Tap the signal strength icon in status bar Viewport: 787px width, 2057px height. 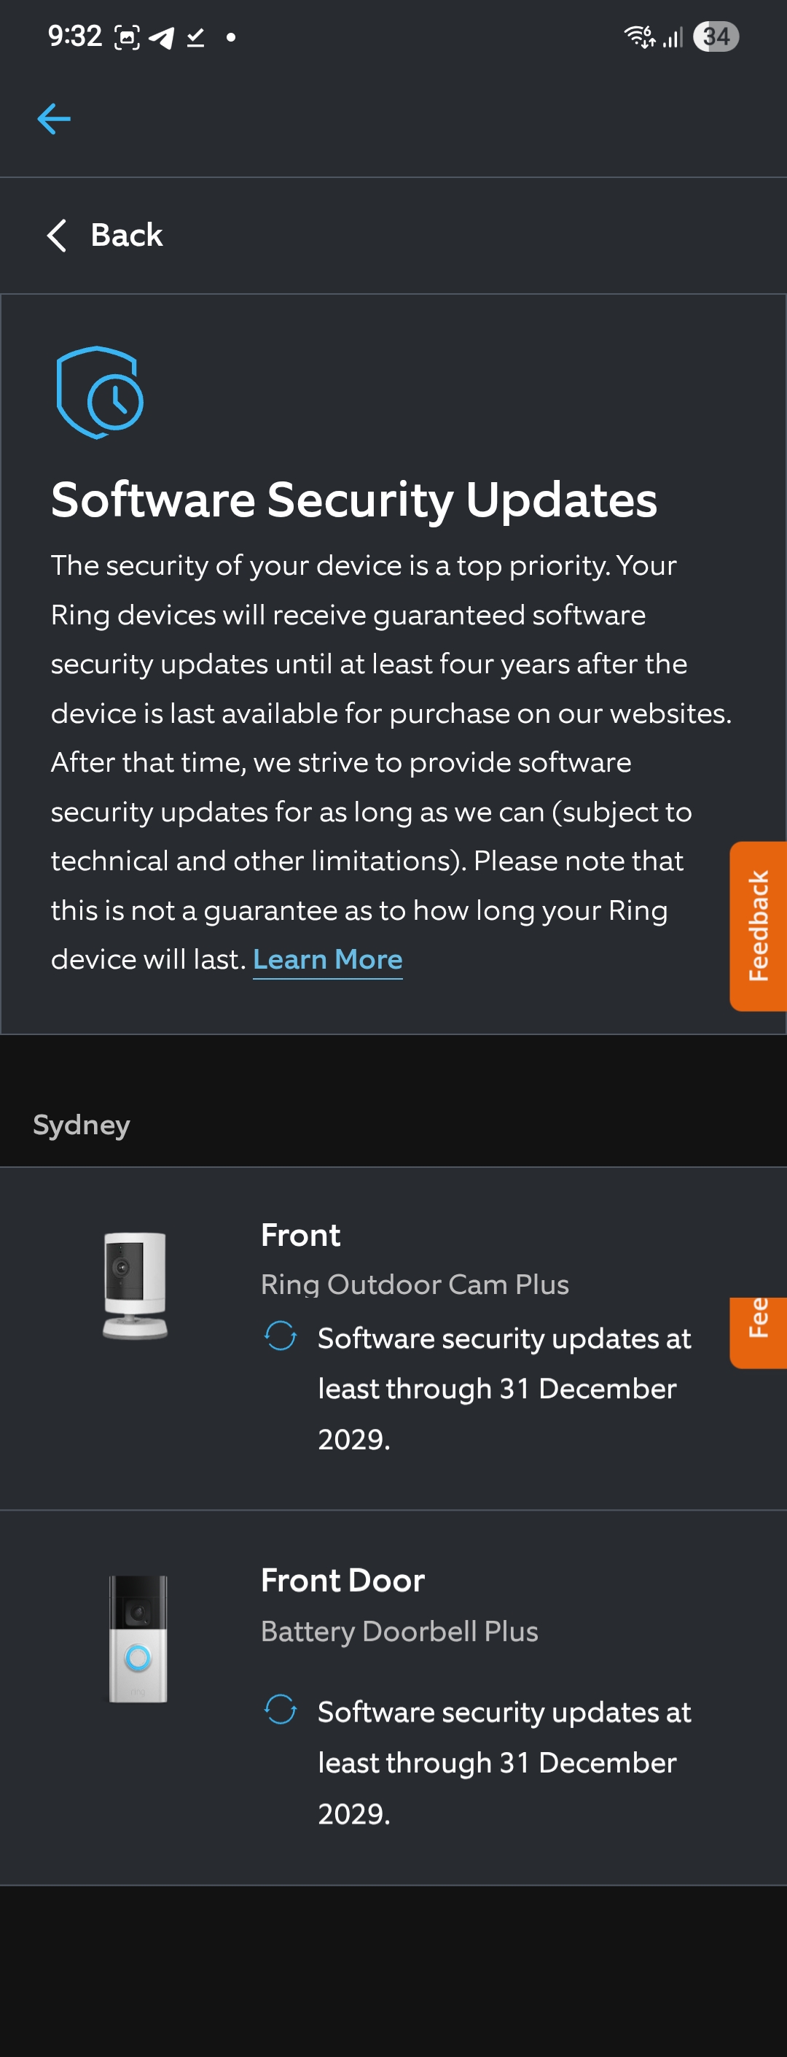(x=673, y=37)
